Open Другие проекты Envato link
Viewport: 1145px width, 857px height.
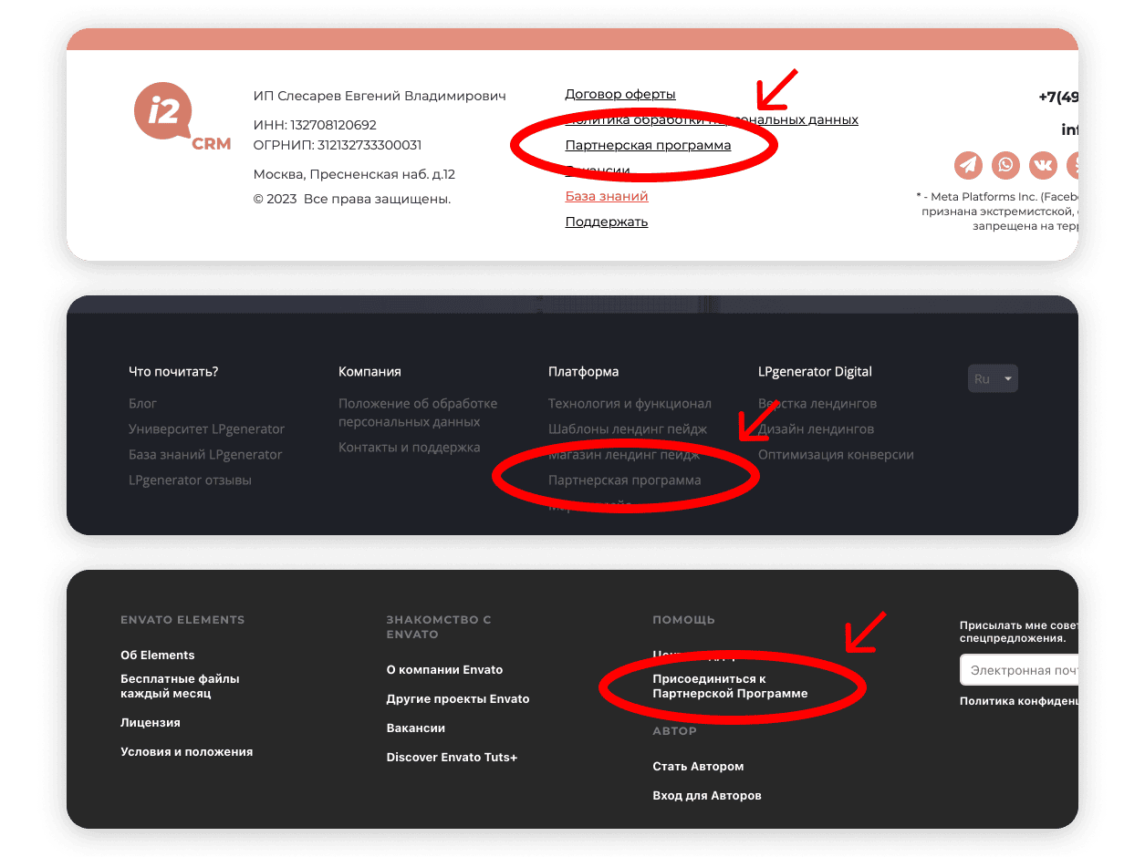[458, 698]
